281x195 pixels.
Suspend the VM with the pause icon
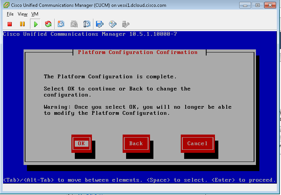[22, 24]
